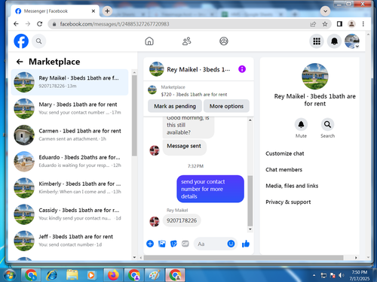
Task: Reload the page in the browser
Action: (x=39, y=24)
